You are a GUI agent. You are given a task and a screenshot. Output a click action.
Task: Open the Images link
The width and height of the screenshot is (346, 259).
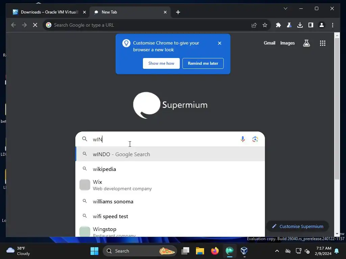287,43
